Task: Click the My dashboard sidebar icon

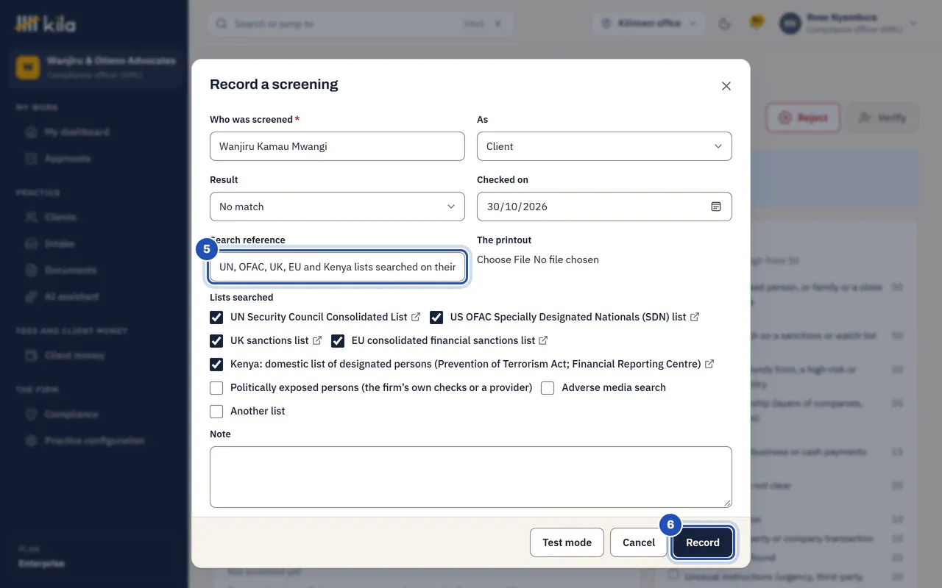Action: pyautogui.click(x=31, y=132)
